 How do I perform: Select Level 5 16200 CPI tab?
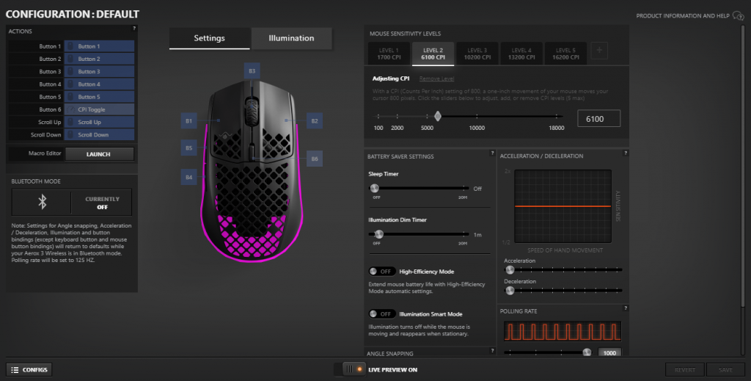565,54
